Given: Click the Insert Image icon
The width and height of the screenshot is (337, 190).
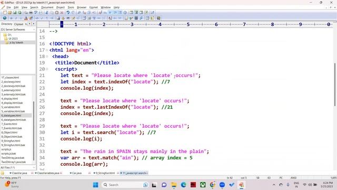Looking at the screenshot, I should pyautogui.click(x=58, y=18).
